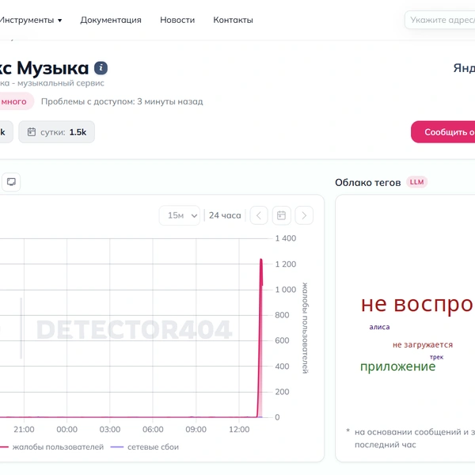Click the calendar icon in сутки chip
Viewport: 475px width, 475px height.
32,132
